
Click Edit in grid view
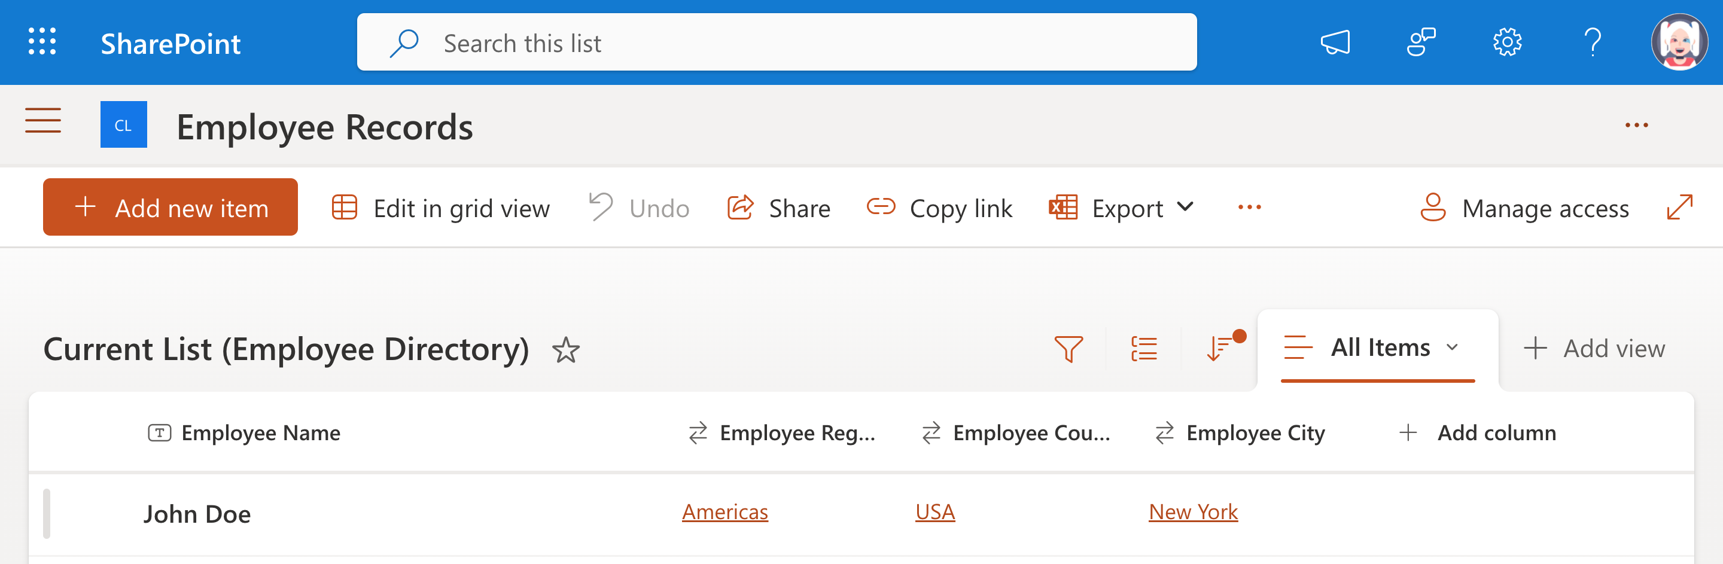click(x=441, y=208)
